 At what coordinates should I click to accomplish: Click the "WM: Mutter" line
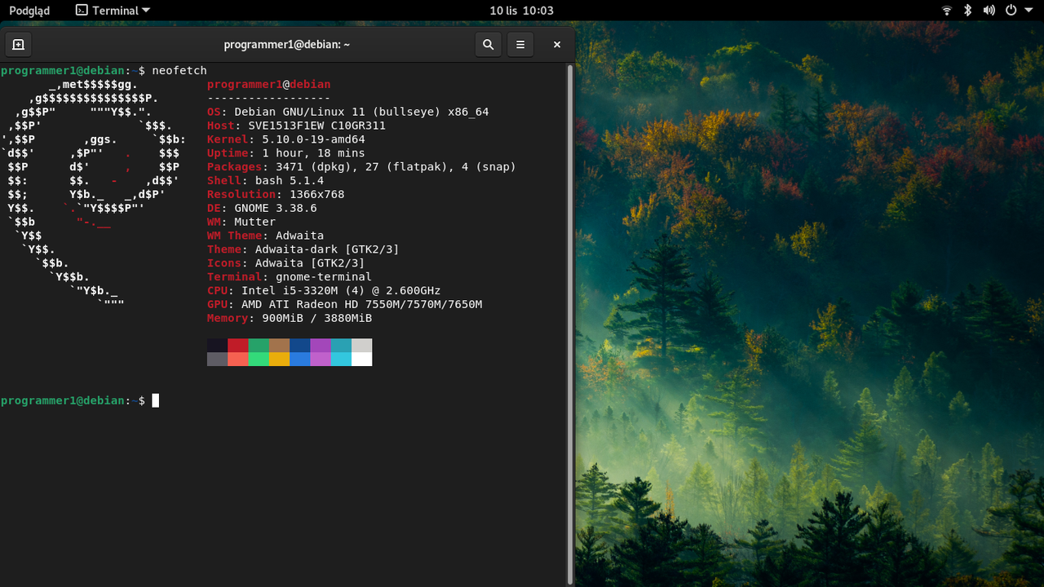(241, 222)
